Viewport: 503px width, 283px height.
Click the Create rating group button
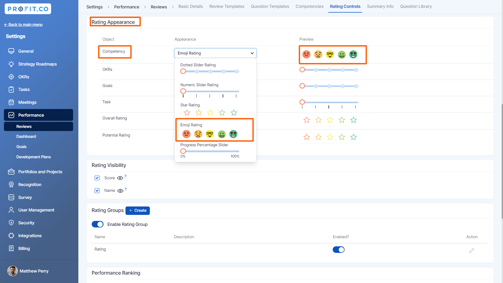[138, 210]
